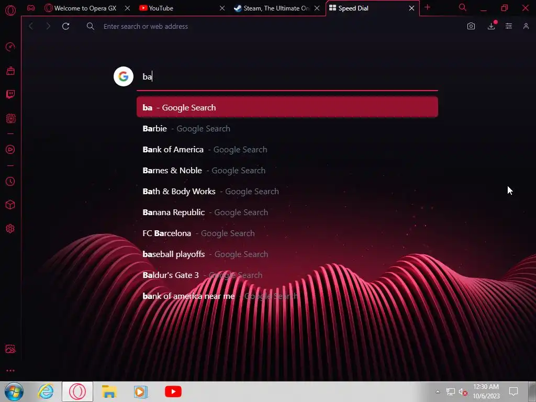Search open tabs with magnifier icon
The image size is (536, 402).
(x=463, y=7)
